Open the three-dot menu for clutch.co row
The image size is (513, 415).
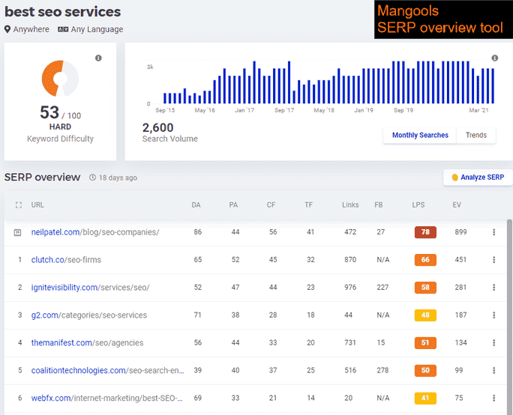(493, 260)
